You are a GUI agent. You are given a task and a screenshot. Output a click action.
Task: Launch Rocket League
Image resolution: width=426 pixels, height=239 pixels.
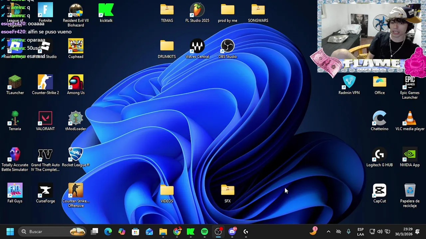point(76,157)
